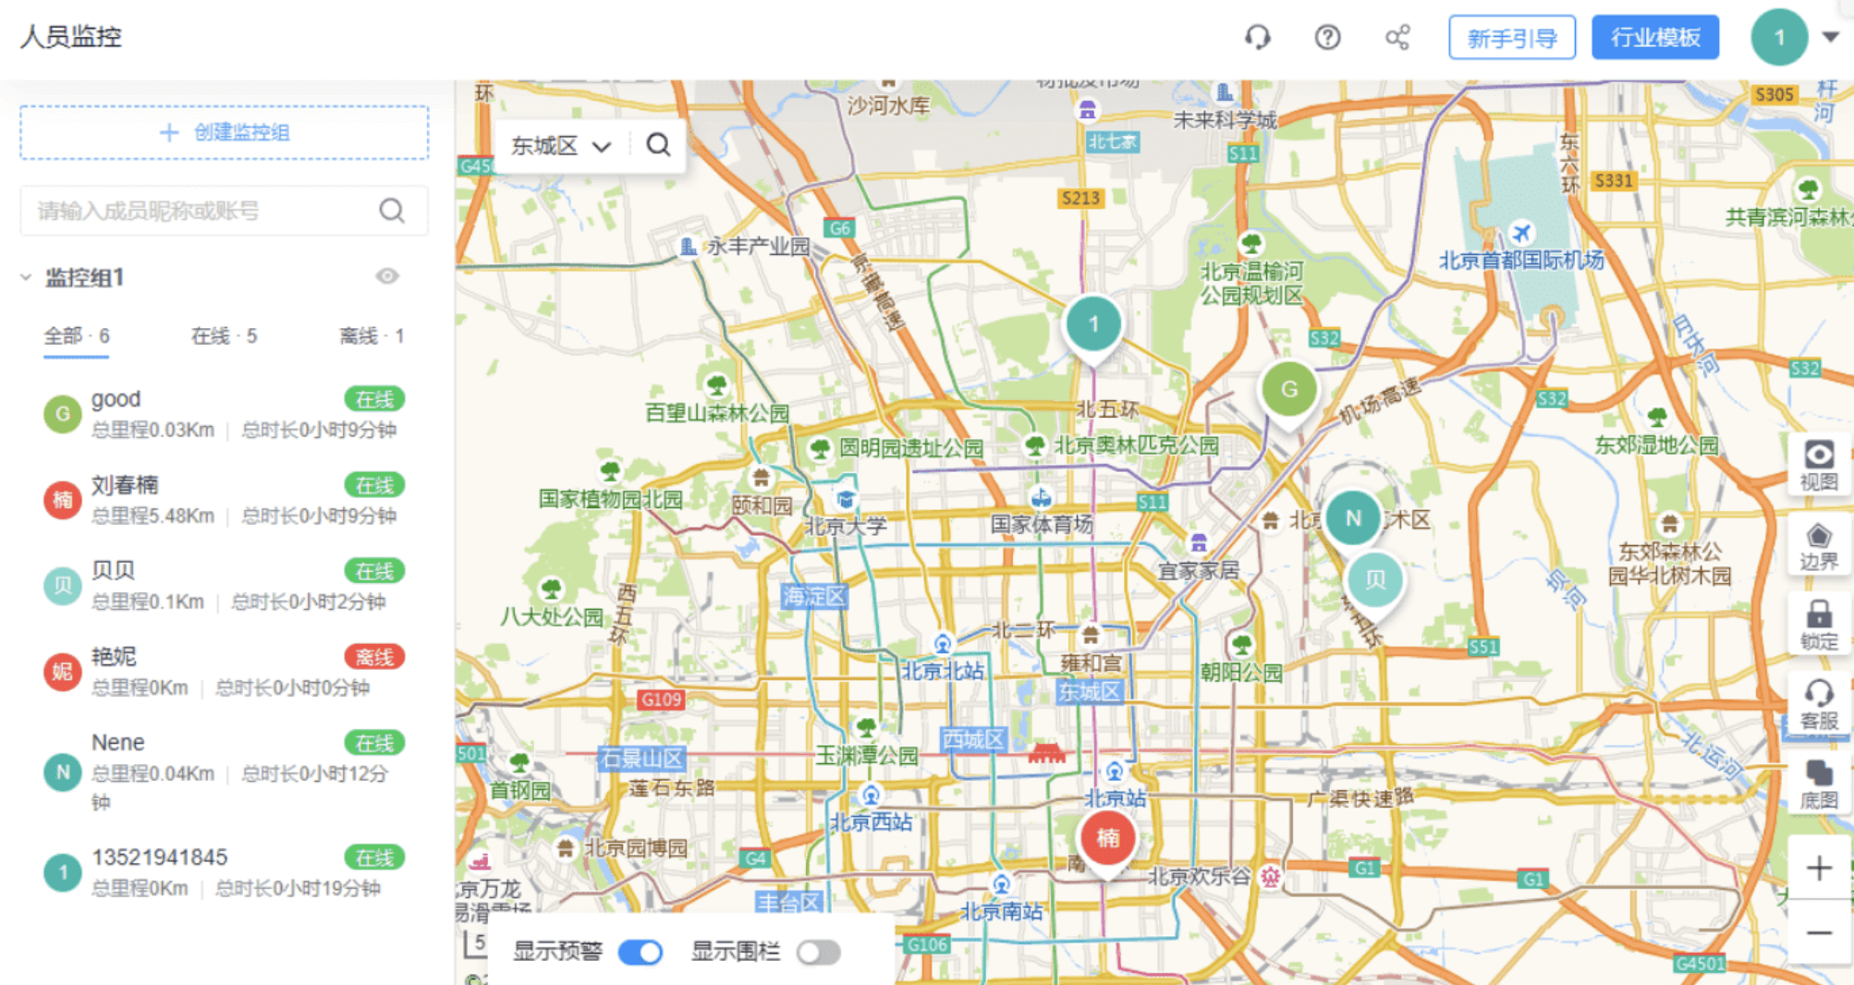Open the help question mark icon
This screenshot has height=985, width=1854.
click(x=1327, y=38)
